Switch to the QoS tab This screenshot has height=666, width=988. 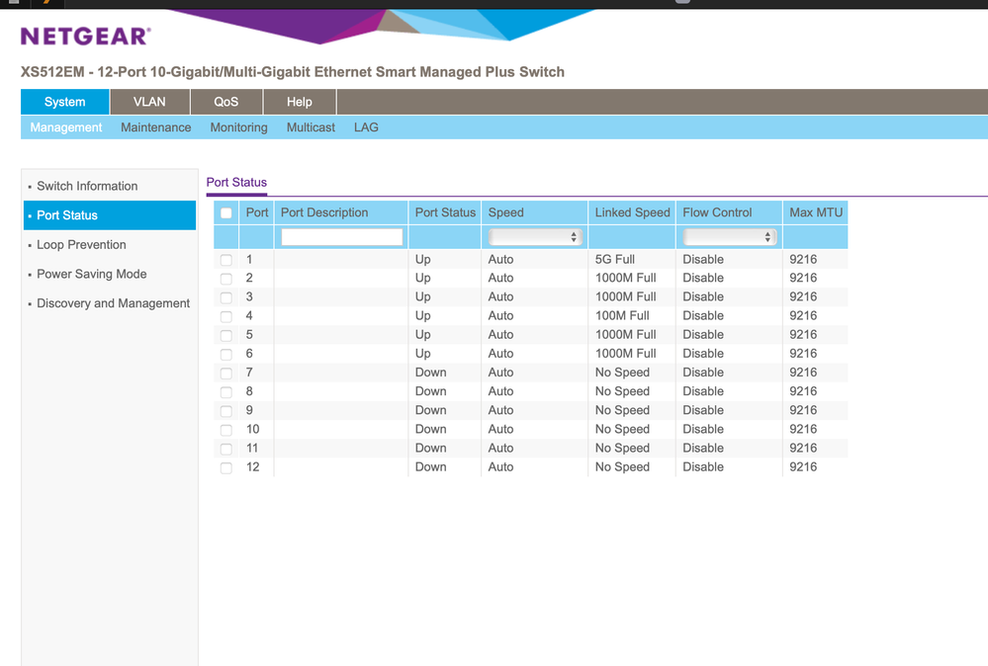pos(226,102)
